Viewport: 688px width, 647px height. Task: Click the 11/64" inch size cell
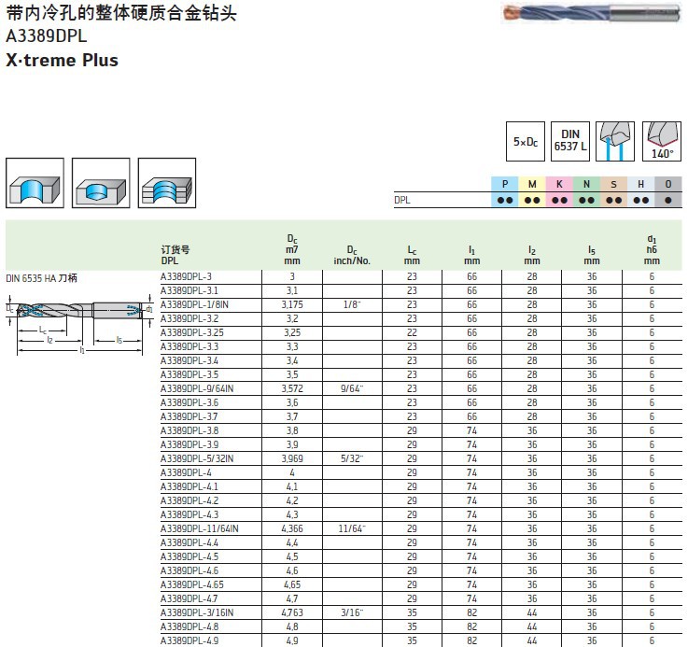pyautogui.click(x=352, y=528)
